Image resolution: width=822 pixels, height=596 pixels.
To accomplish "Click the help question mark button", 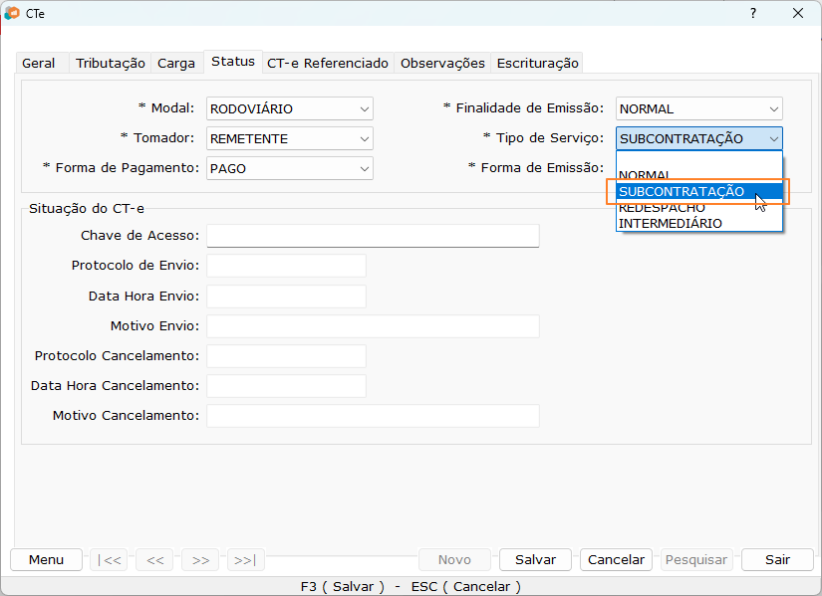I will pos(753,13).
